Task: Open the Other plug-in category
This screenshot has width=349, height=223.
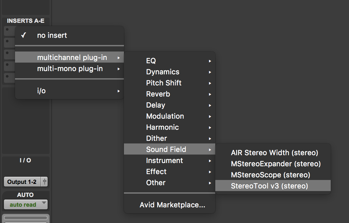Action: click(169, 183)
